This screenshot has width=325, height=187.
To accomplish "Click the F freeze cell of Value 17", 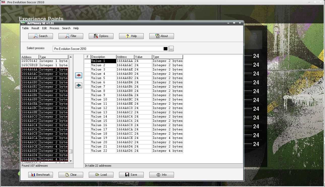I will [x=87, y=129].
